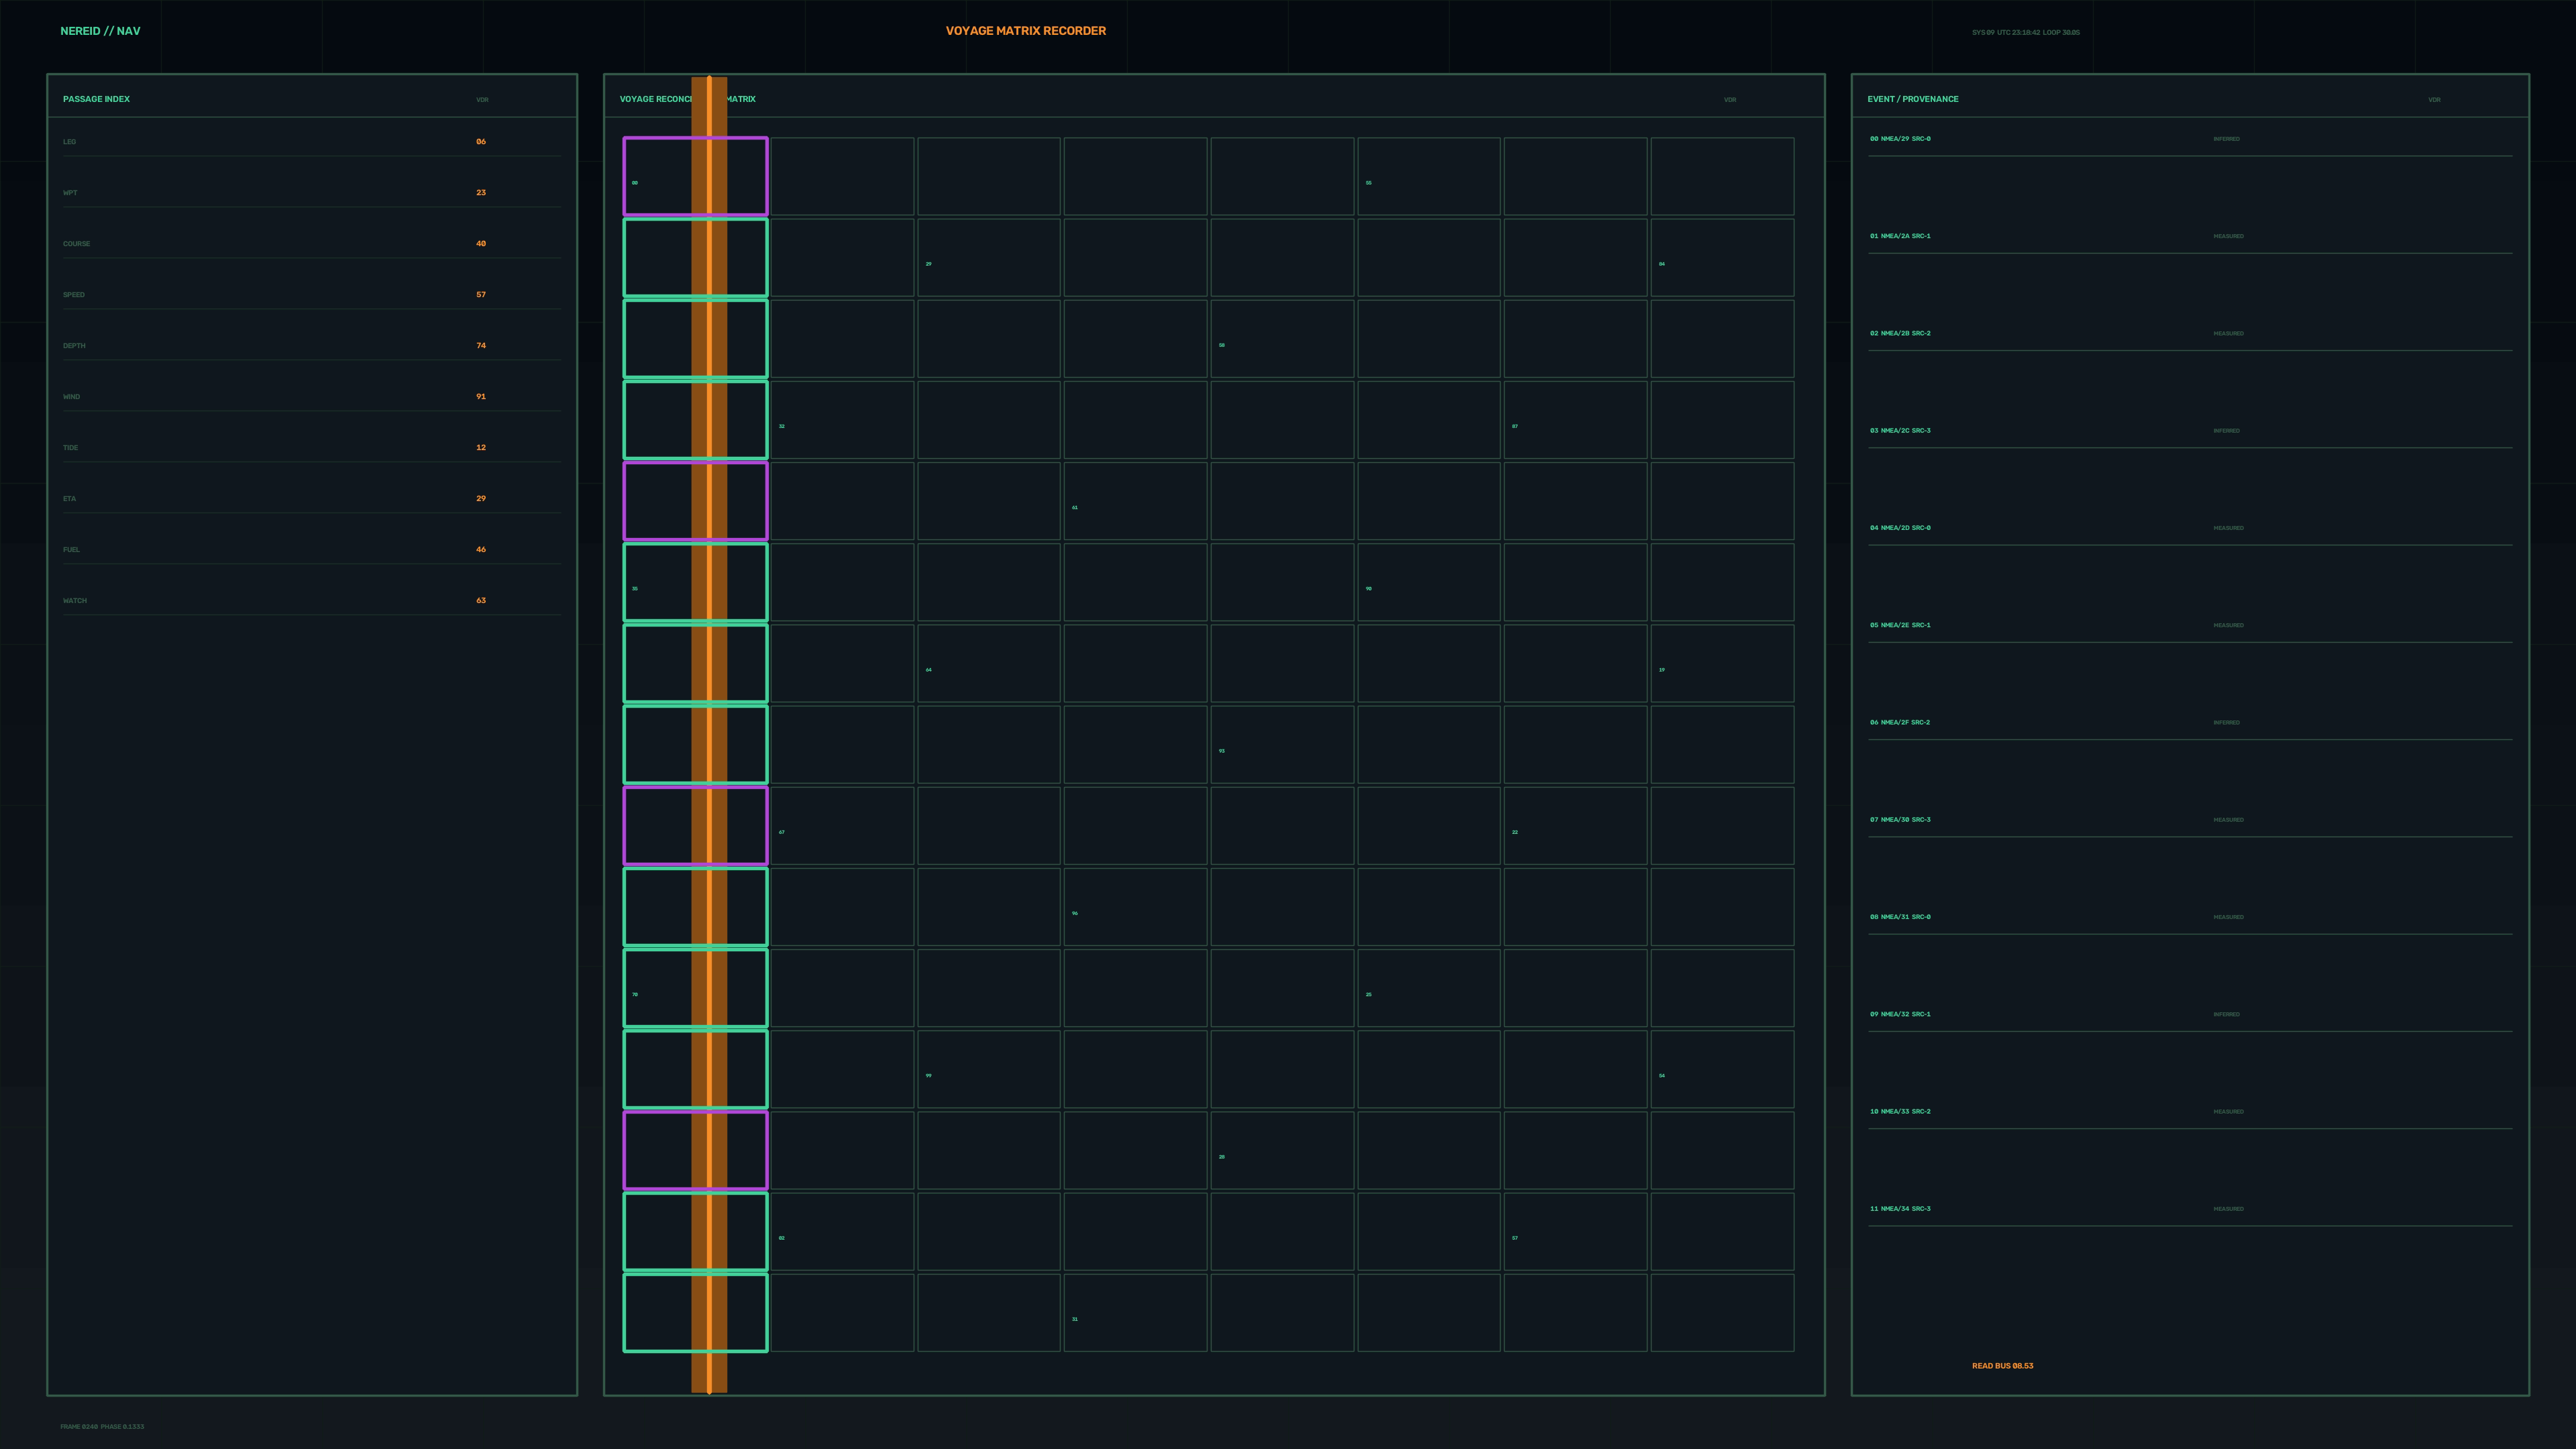
Task: Click the NEREID // NAV logo text
Action: point(100,31)
